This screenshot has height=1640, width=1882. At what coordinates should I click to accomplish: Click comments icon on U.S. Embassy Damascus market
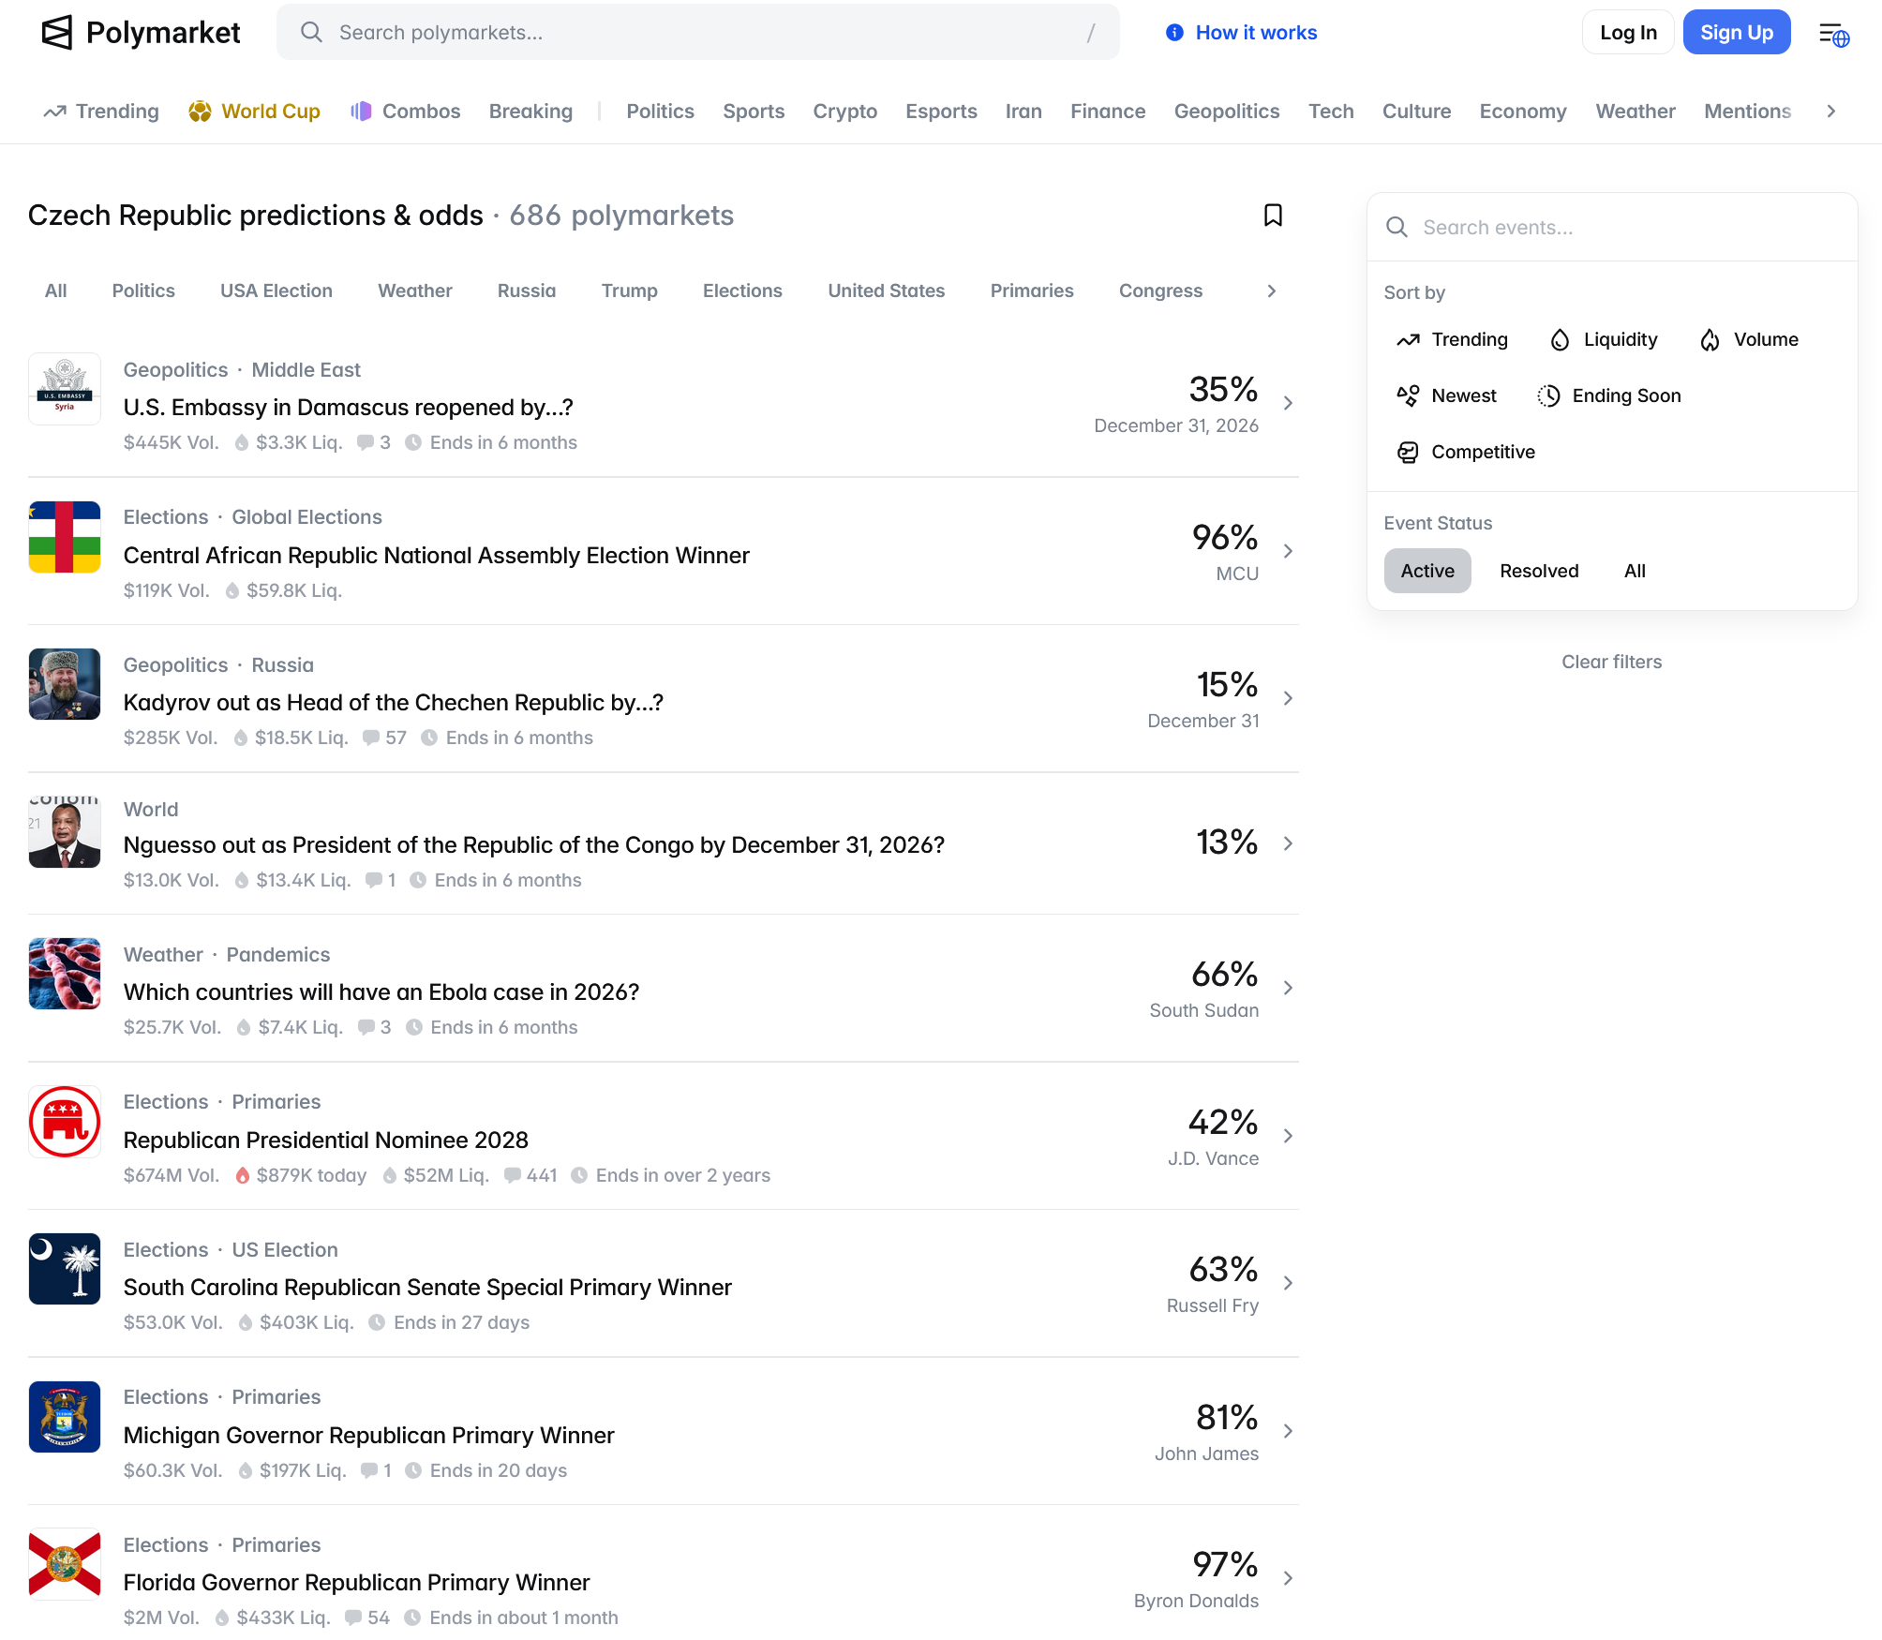(x=366, y=443)
